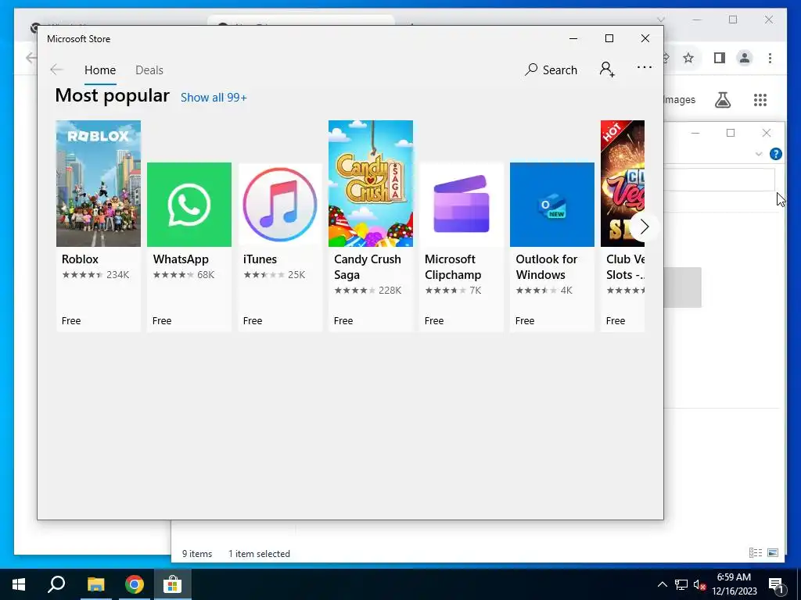Click Clipchamp 7K rating

(x=453, y=291)
